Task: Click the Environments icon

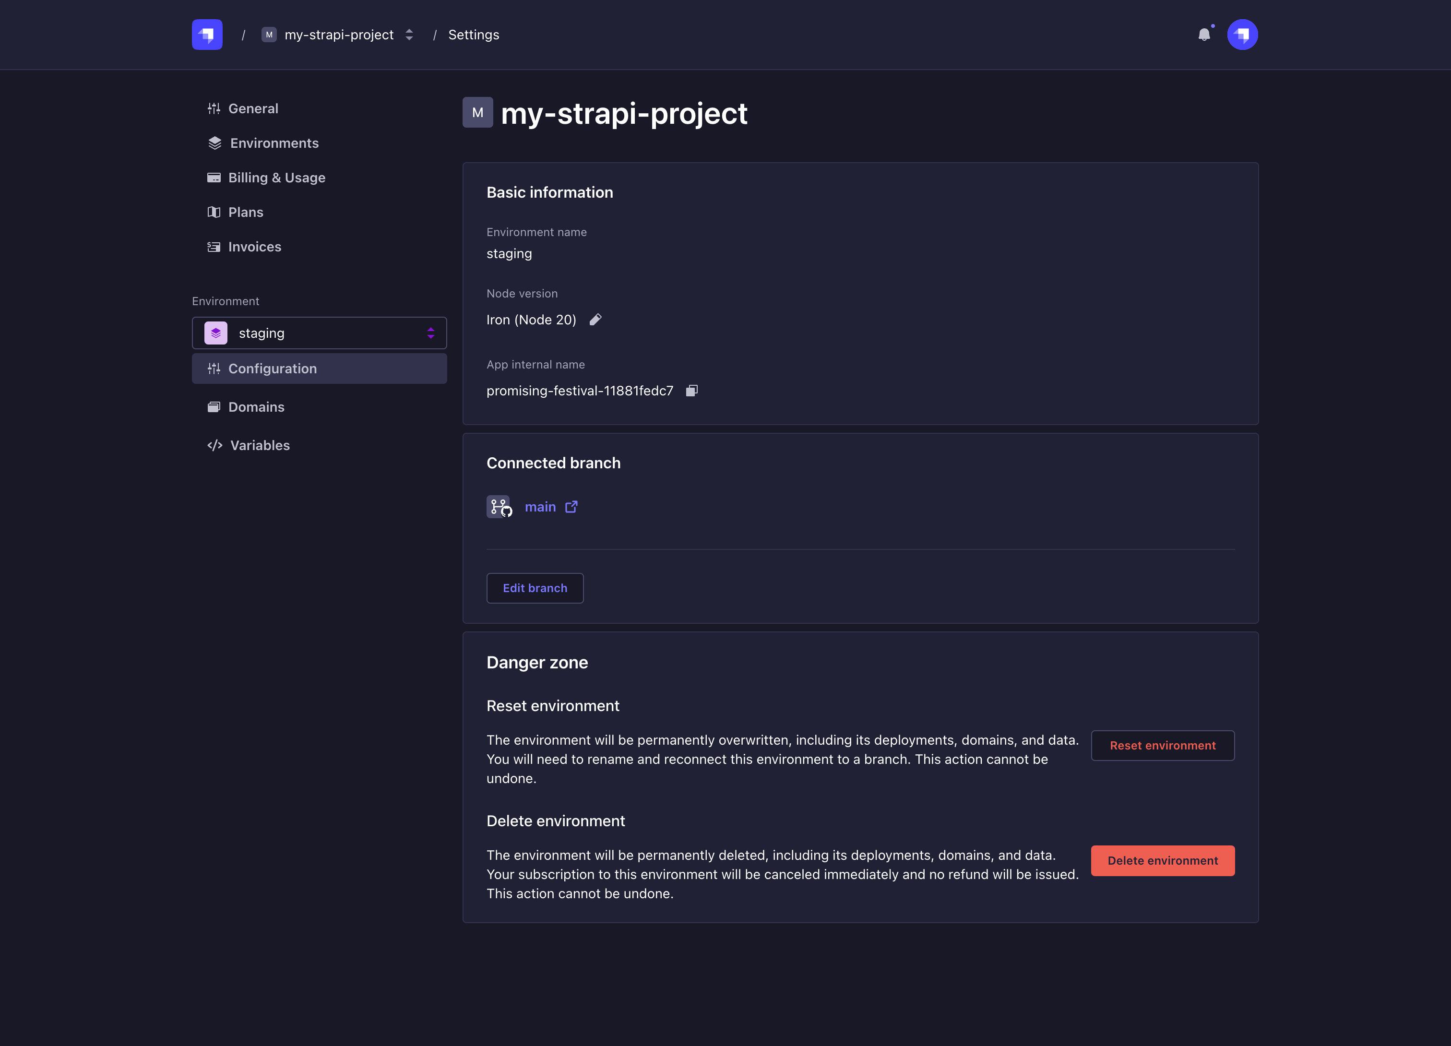Action: pos(214,143)
